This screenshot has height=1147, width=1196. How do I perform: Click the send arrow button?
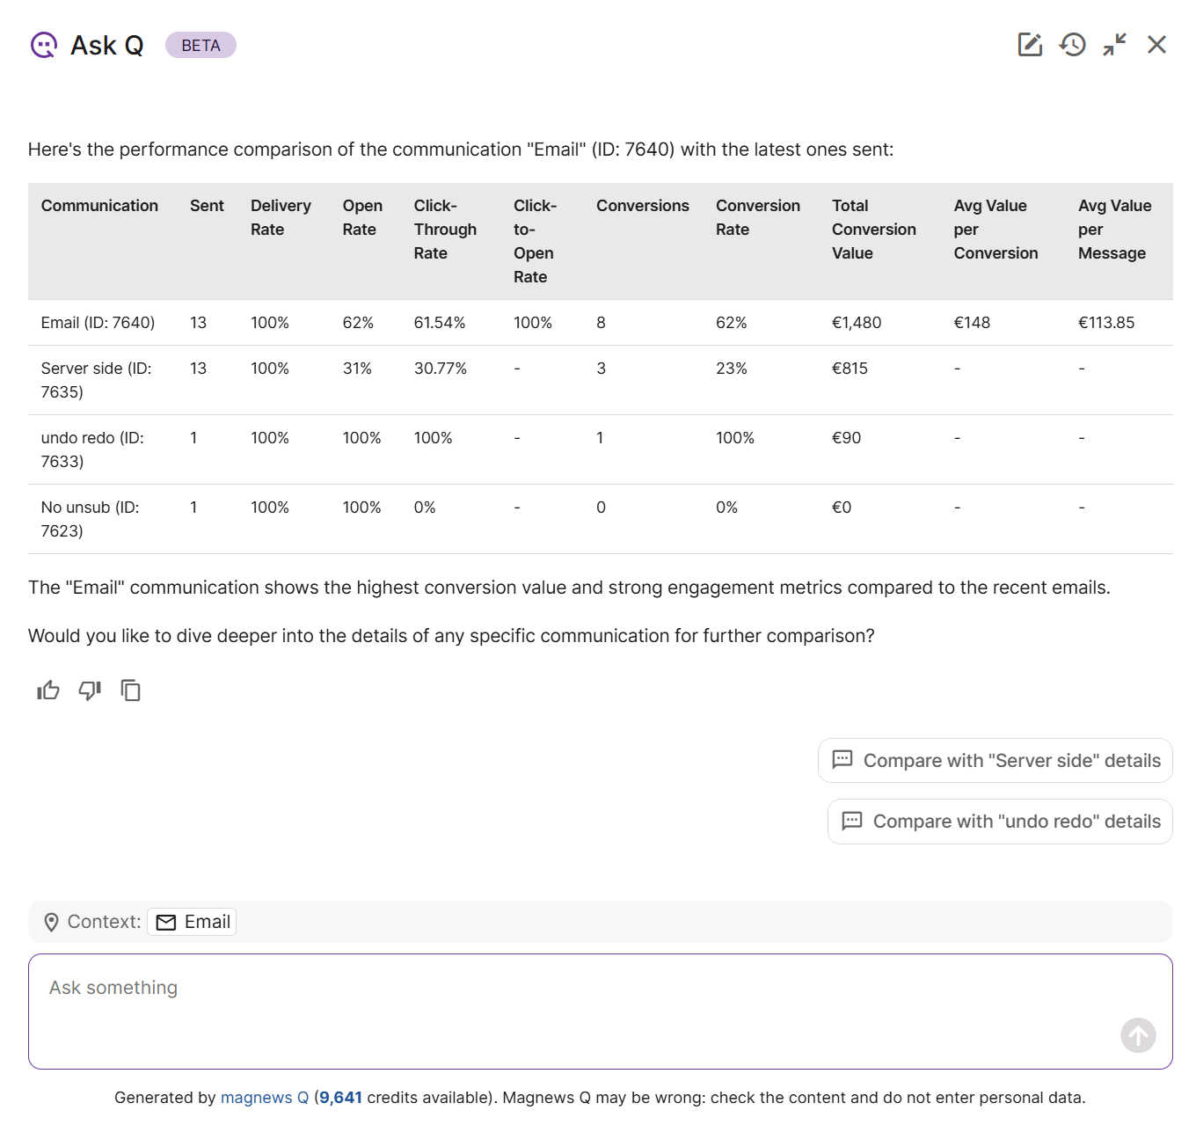click(x=1138, y=1035)
